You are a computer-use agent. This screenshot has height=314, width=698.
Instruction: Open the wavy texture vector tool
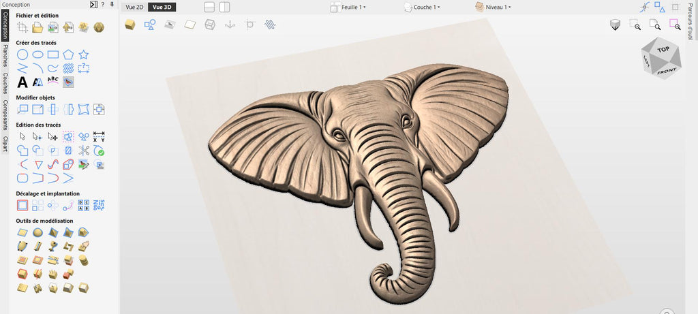pyautogui.click(x=68, y=69)
